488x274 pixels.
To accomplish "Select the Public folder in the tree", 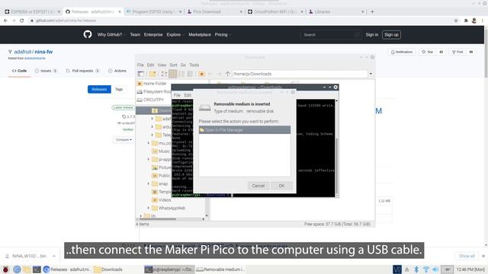I will pos(161,176).
